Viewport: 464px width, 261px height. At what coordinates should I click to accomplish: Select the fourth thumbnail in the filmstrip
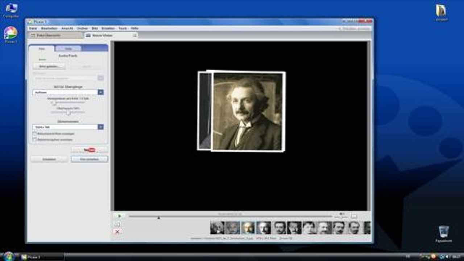(264, 228)
